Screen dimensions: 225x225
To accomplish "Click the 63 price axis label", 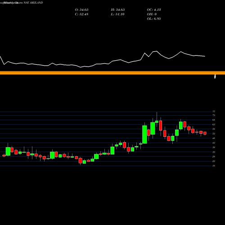I will [214, 125].
